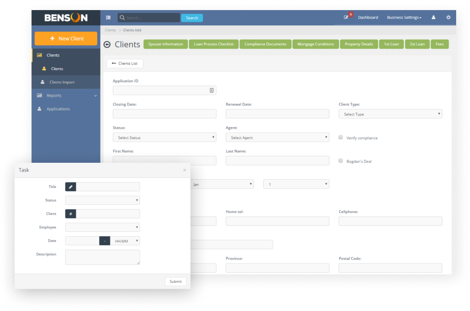Image resolution: width=470 pixels, height=311 pixels.
Task: Open the HH:MM time dropdown
Action: pos(125,241)
